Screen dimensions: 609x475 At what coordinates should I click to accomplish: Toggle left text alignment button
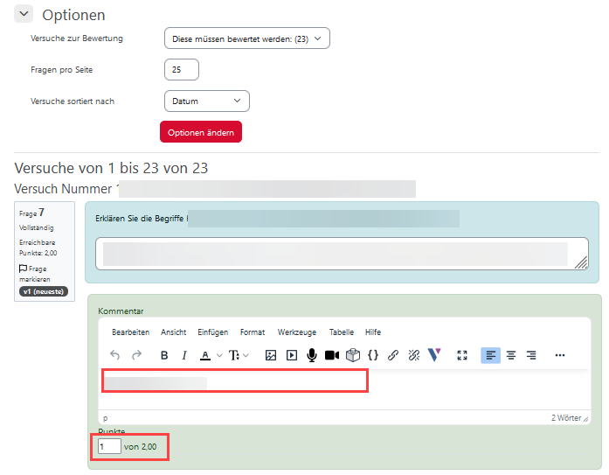tap(491, 355)
